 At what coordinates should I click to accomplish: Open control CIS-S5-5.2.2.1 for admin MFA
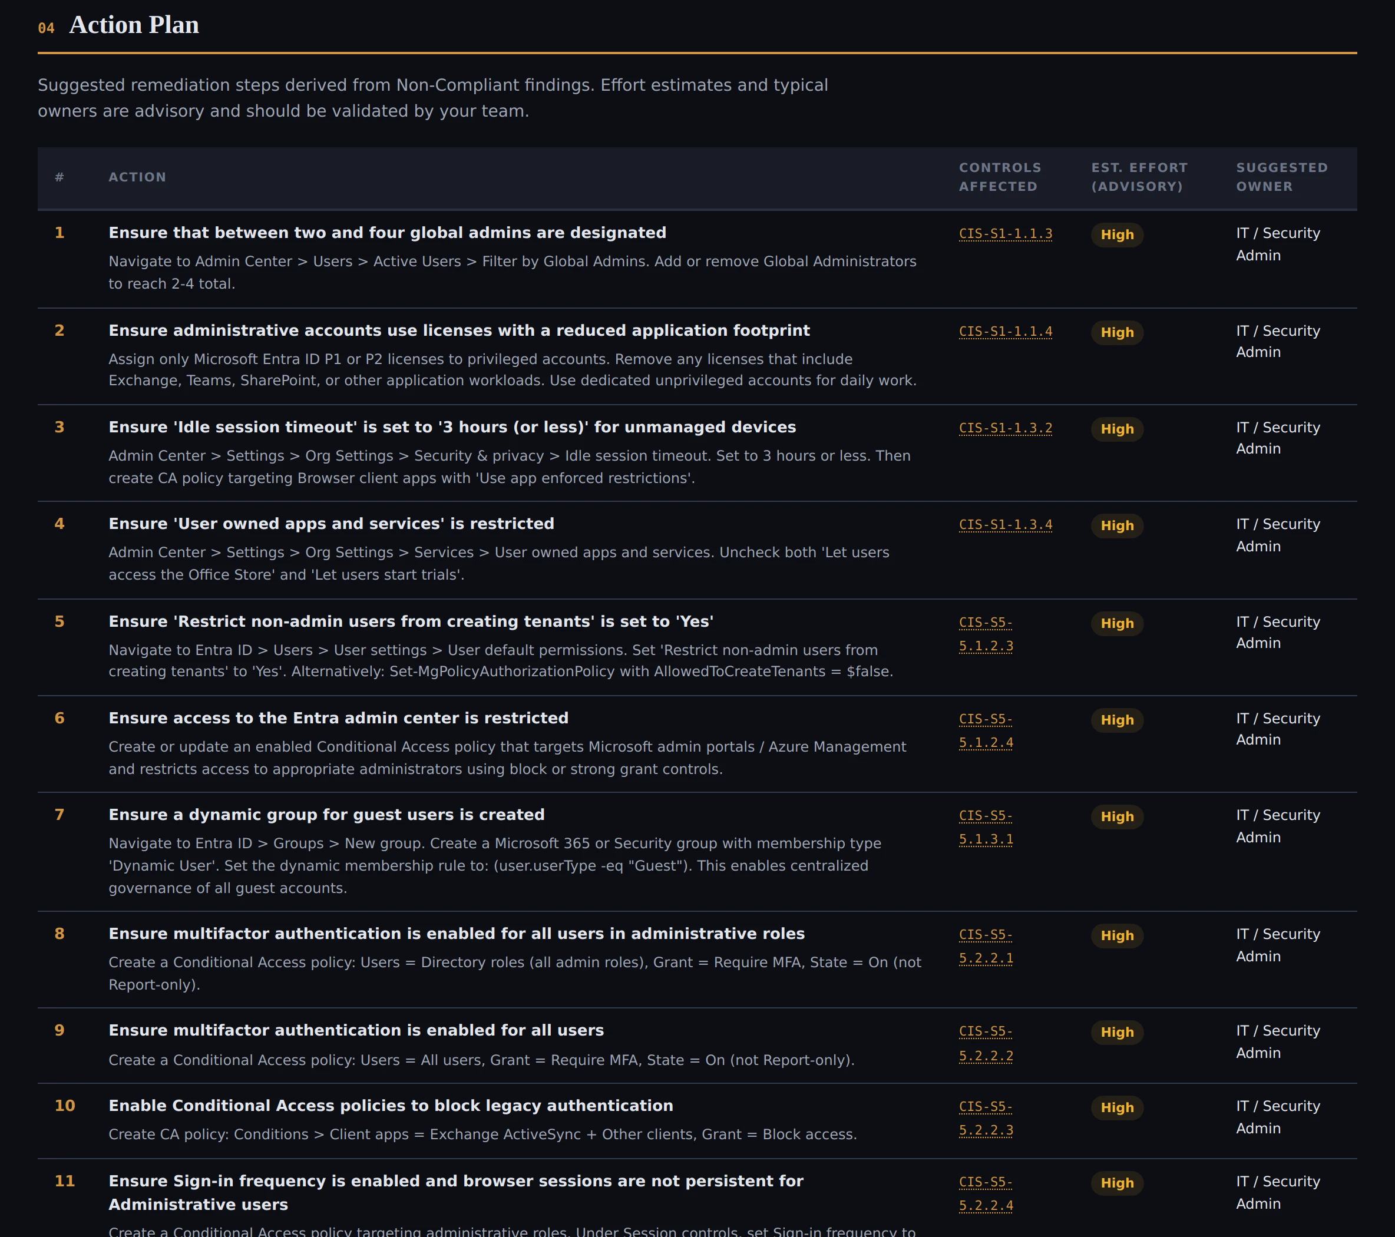[986, 945]
